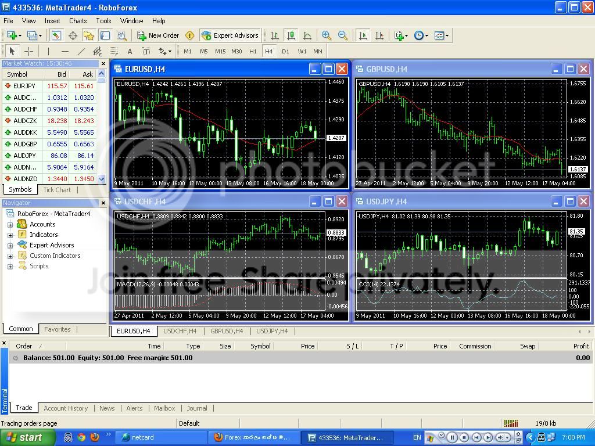Toggle the Expert Advisors toolbar button
595x446 pixels.
click(x=230, y=35)
